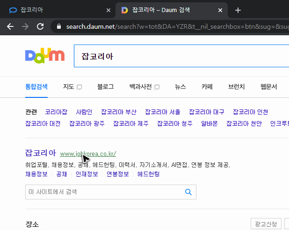Click the Daum logo

(45, 56)
